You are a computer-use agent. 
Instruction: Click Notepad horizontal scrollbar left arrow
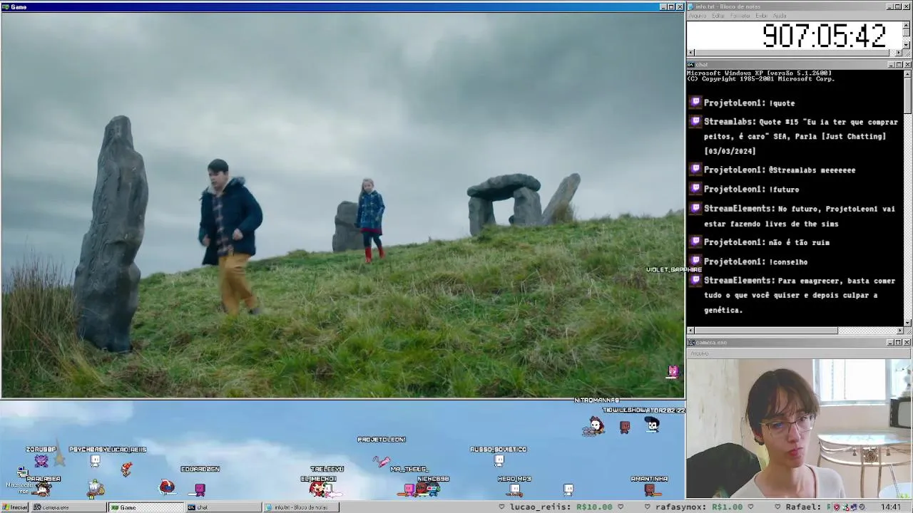pyautogui.click(x=690, y=52)
